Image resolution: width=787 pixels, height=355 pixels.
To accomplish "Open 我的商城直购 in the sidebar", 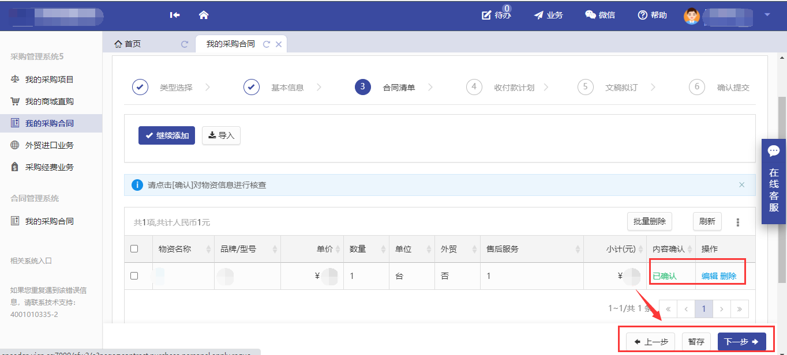I will coord(49,101).
